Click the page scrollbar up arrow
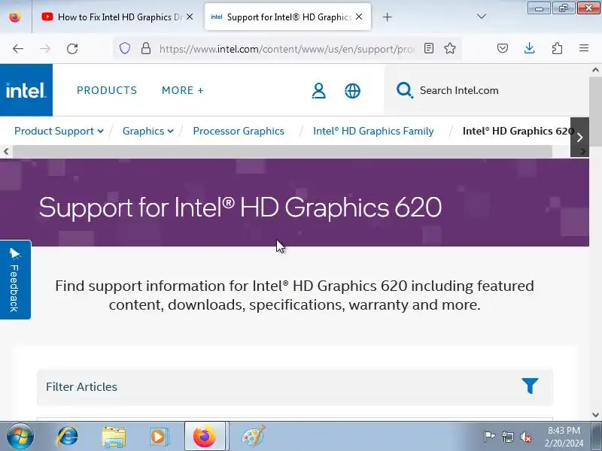Image resolution: width=602 pixels, height=451 pixels. click(x=595, y=70)
